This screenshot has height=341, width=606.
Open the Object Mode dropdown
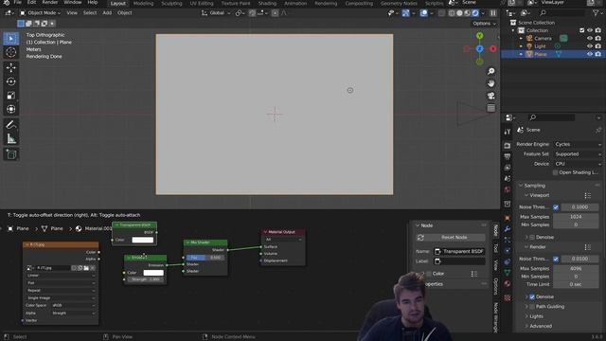pos(41,12)
